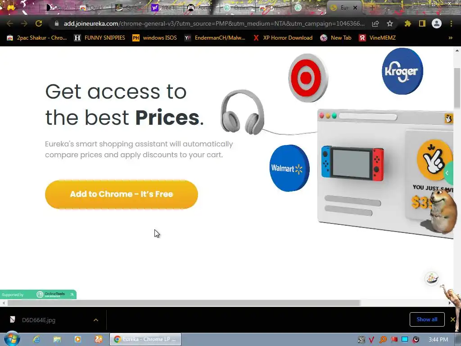The image size is (461, 346).
Task: Go back with the browser back arrow
Action: click(10, 23)
